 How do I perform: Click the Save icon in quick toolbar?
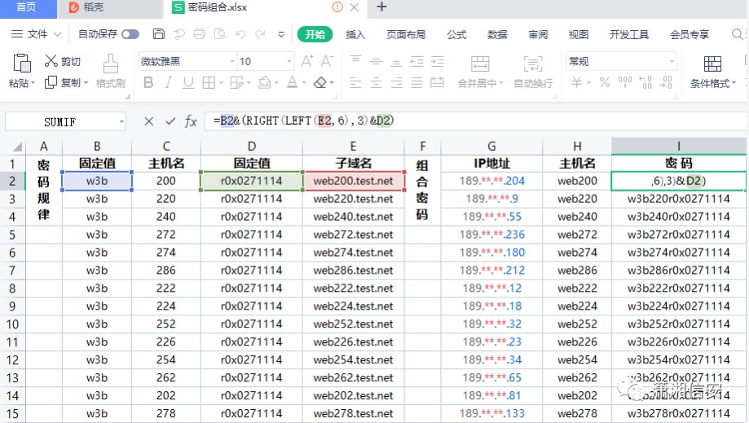[x=159, y=34]
